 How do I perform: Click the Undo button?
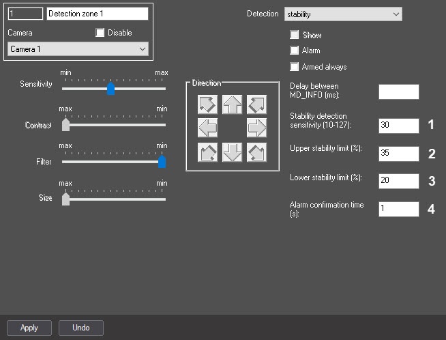click(80, 328)
